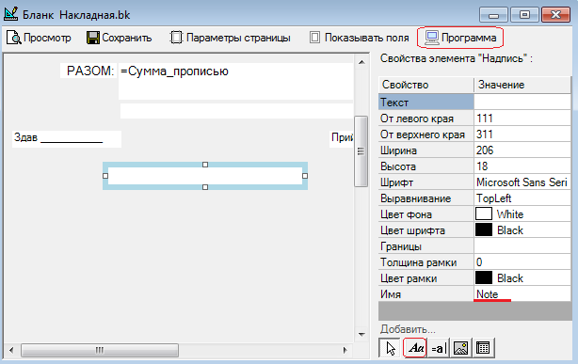578x364 pixels.
Task: Add a text label element (Aa)
Action: [x=415, y=348]
